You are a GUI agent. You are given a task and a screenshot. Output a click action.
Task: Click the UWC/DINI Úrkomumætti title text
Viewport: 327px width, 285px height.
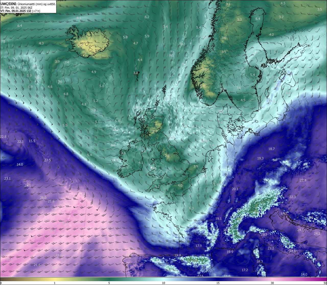28,4
